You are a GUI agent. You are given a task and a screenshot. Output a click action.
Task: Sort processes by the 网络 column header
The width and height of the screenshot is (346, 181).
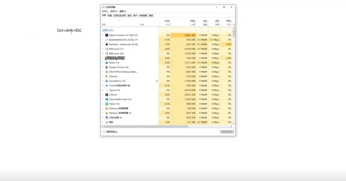pyautogui.click(x=214, y=23)
